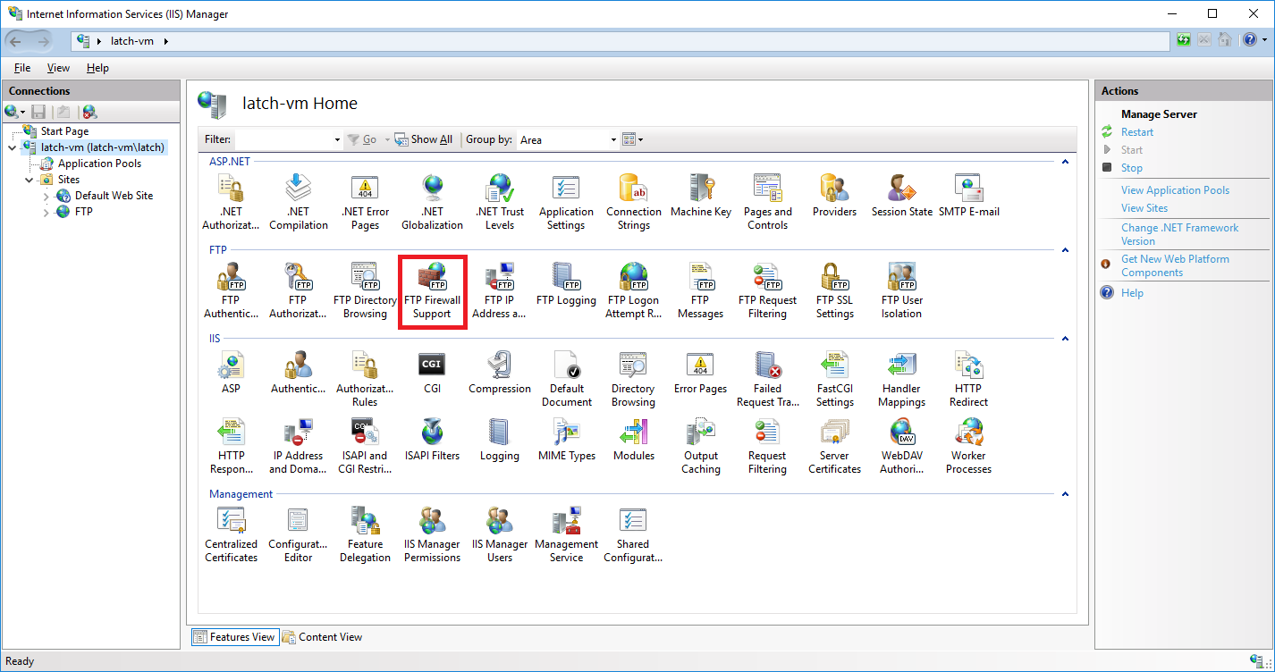Open FTP Request Filtering feature
1275x672 pixels.
[x=768, y=290]
